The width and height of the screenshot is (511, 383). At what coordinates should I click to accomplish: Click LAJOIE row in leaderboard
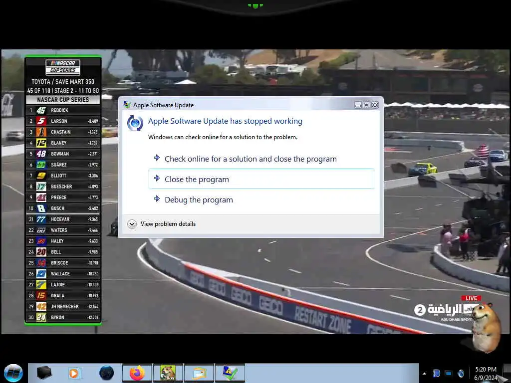[x=63, y=285]
